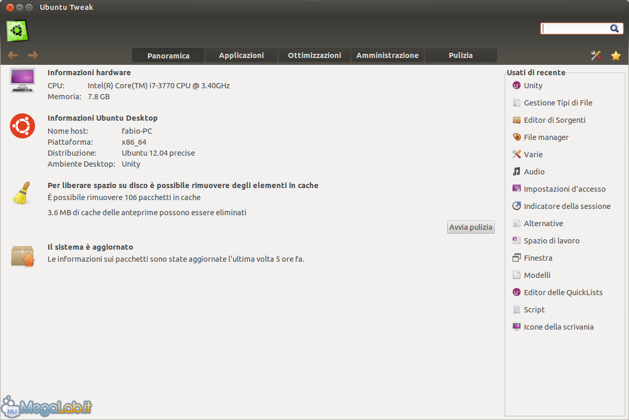
Task: Click the broom cleanup icon
Action: [x=21, y=193]
